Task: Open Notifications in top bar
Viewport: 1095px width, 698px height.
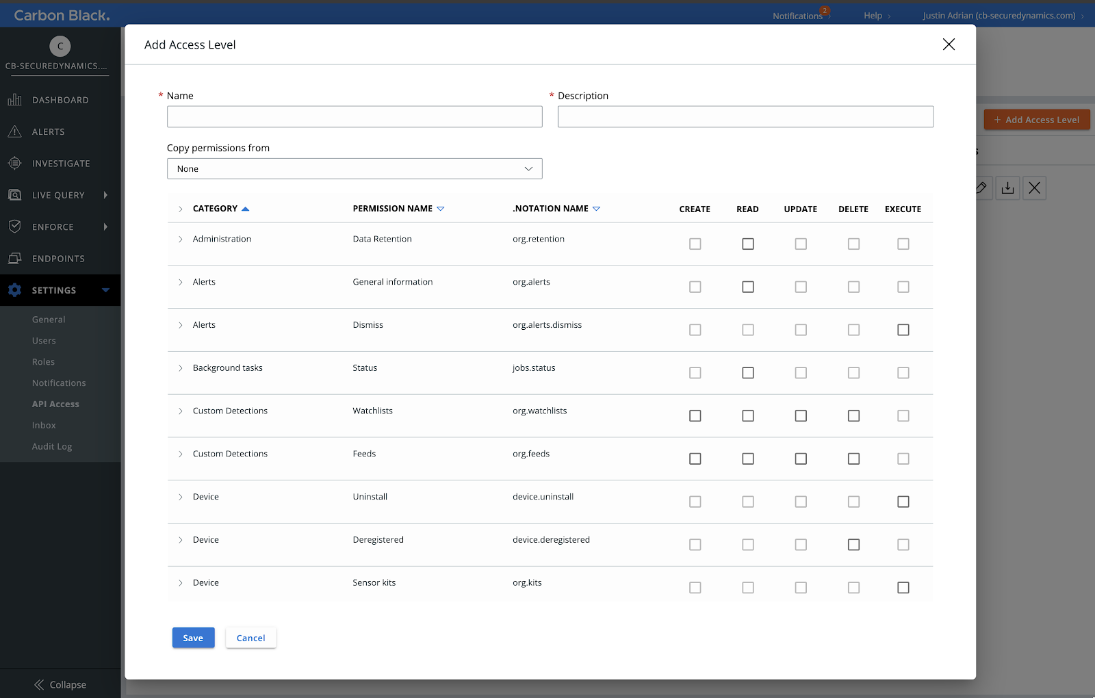Action: pyautogui.click(x=797, y=16)
